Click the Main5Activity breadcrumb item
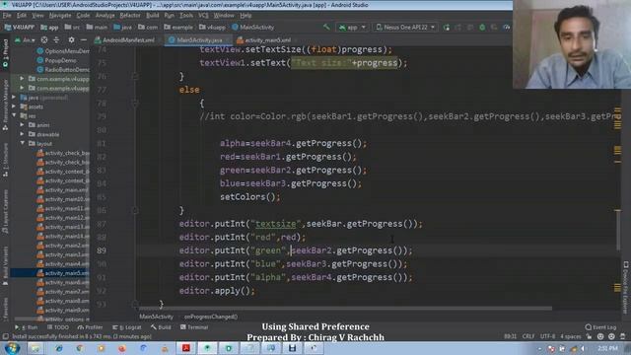 pyautogui.click(x=253, y=27)
